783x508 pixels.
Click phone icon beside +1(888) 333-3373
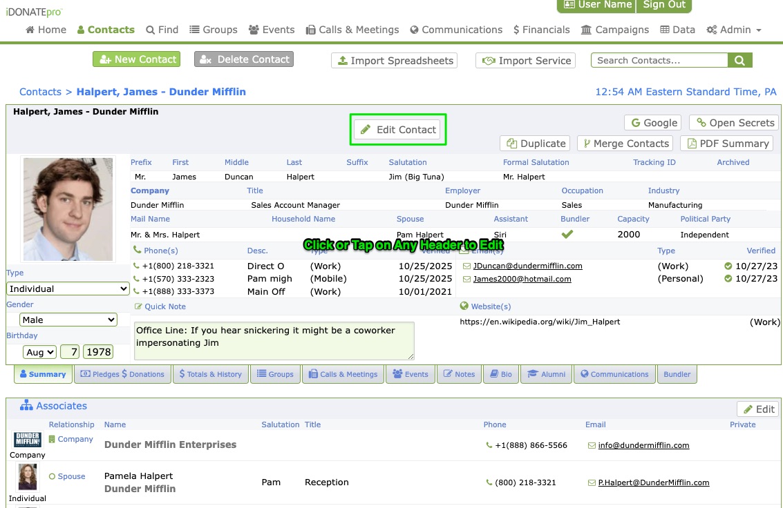(x=136, y=291)
